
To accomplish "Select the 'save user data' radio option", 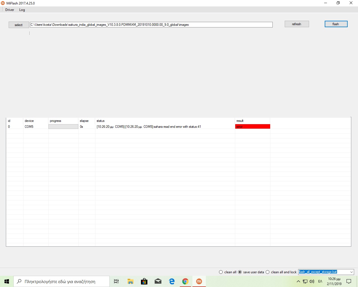I will 240,272.
